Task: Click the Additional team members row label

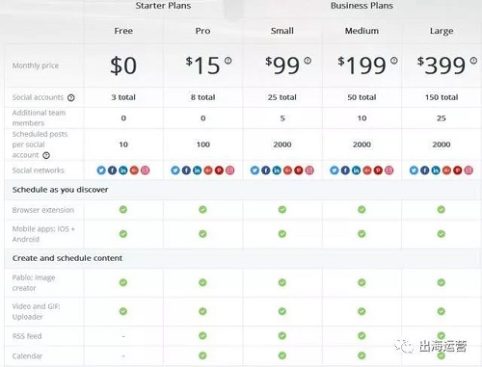Action: tap(39, 118)
